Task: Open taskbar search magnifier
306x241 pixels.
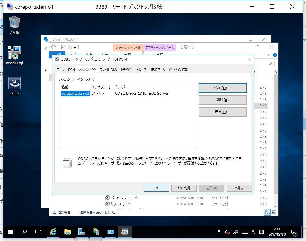Action: (x=24, y=232)
